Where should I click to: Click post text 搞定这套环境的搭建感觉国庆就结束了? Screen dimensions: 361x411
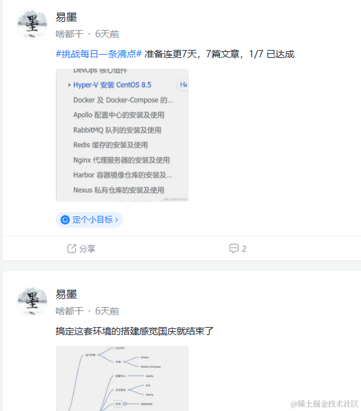135,331
